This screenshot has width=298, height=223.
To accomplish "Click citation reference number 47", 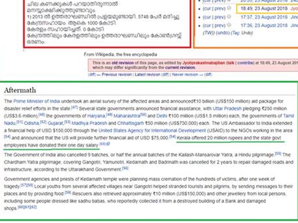I will tap(74, 108).
